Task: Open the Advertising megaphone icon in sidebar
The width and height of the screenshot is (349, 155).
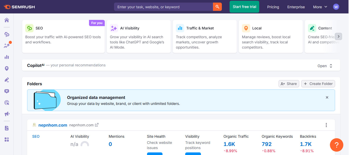Action: coord(7,114)
